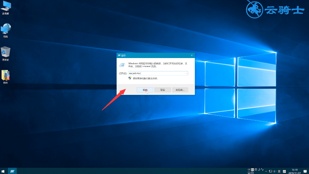Select the Recycle Bin desktop icon
This screenshot has width=309, height=174.
coord(5,54)
